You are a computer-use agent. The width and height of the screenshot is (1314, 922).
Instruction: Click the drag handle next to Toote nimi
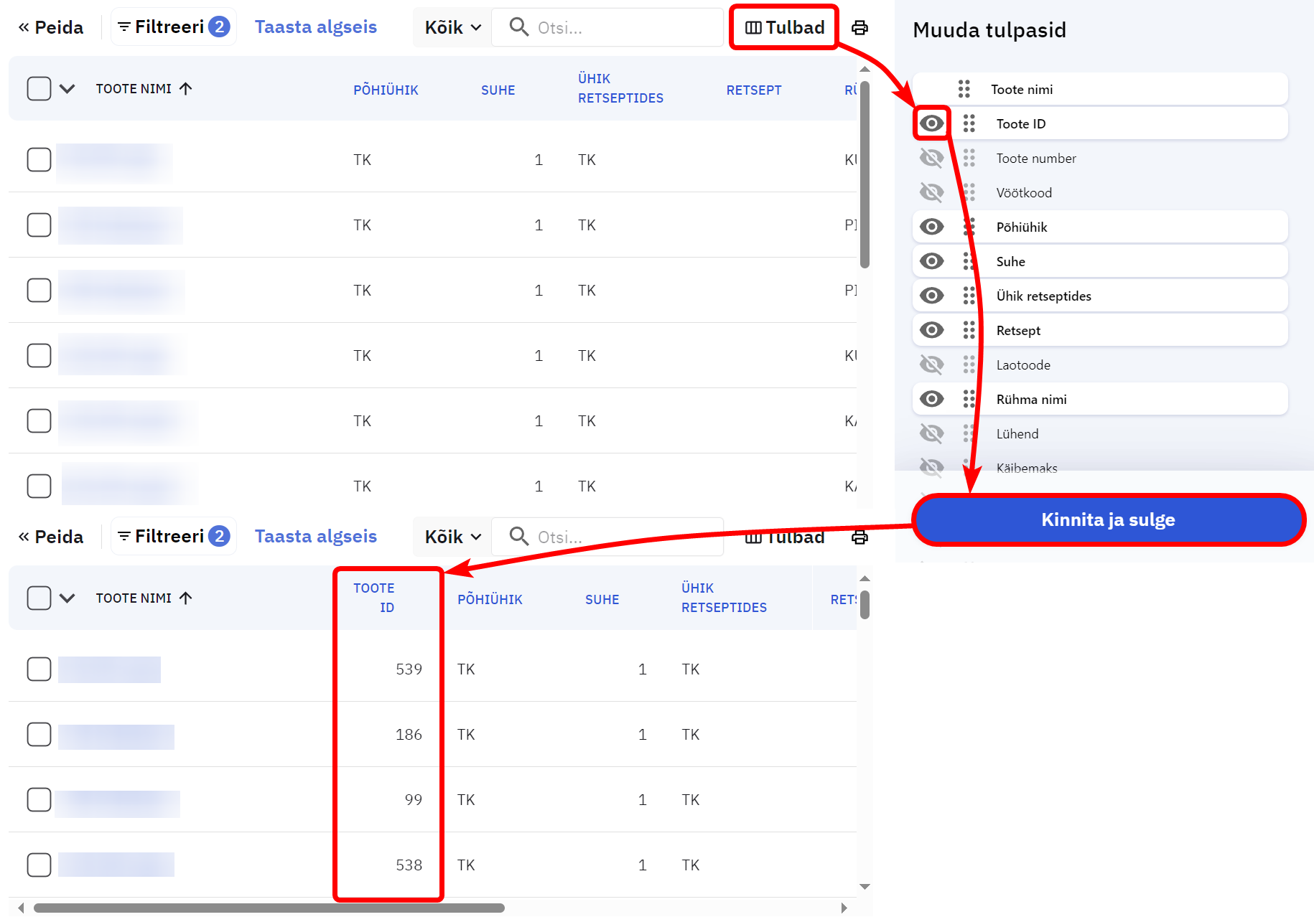964,89
